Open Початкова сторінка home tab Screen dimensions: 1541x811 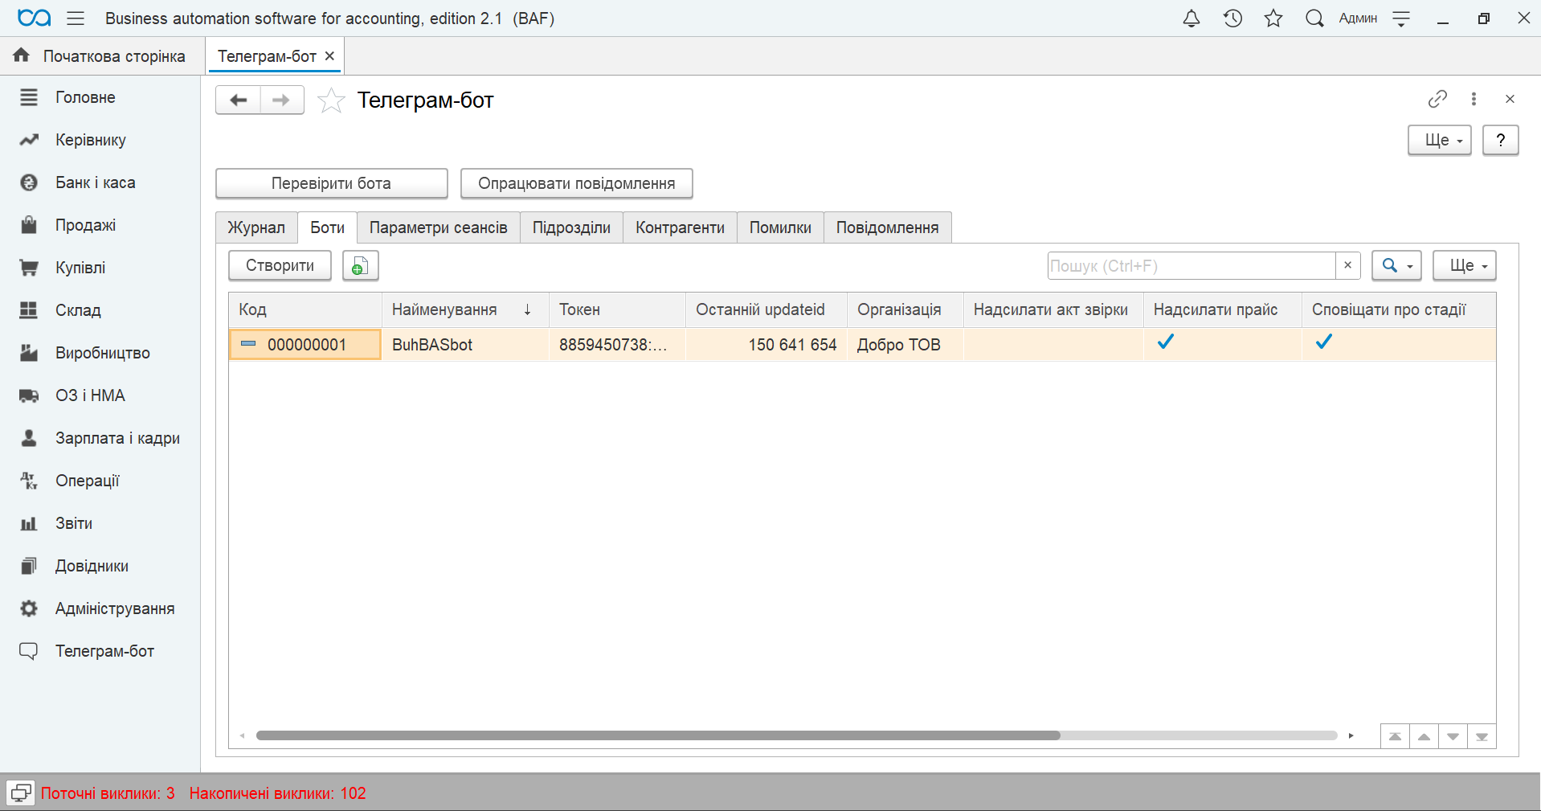[100, 56]
